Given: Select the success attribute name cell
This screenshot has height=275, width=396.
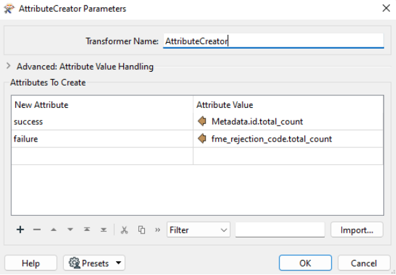Looking at the screenshot, I should (x=102, y=122).
